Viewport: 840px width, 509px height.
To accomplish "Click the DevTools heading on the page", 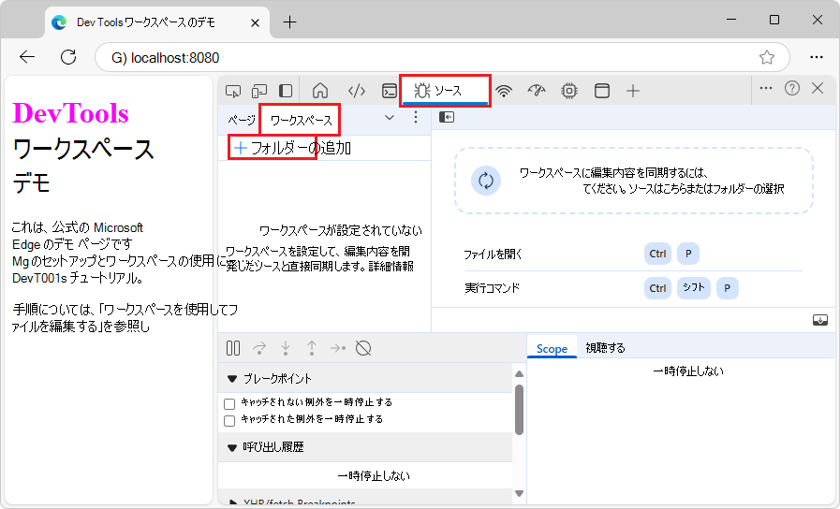I will 71,113.
